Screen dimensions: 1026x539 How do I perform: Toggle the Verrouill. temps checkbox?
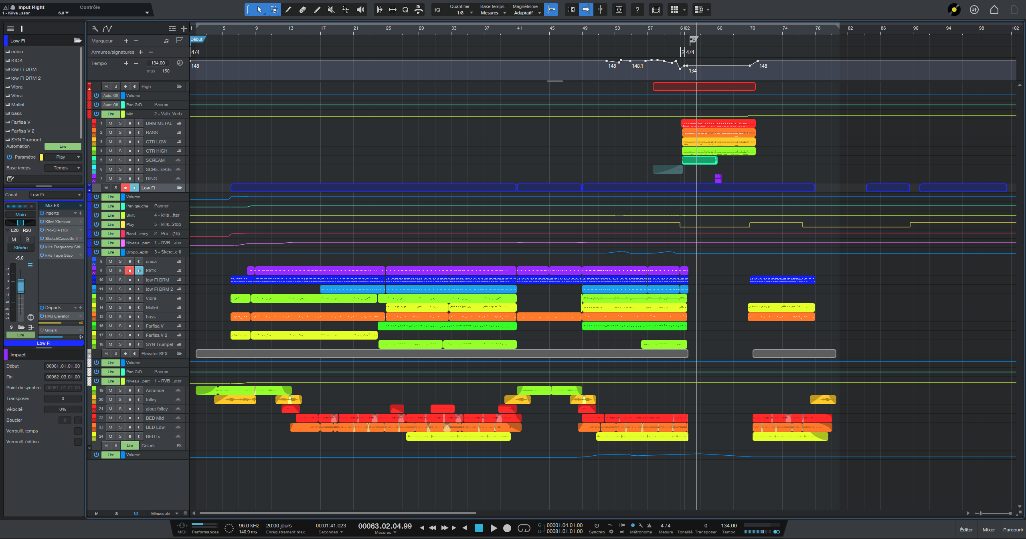point(78,431)
